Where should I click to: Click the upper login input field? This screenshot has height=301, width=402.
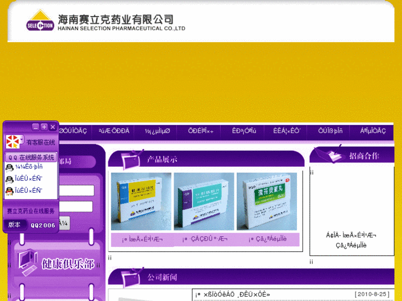[x=76, y=191]
